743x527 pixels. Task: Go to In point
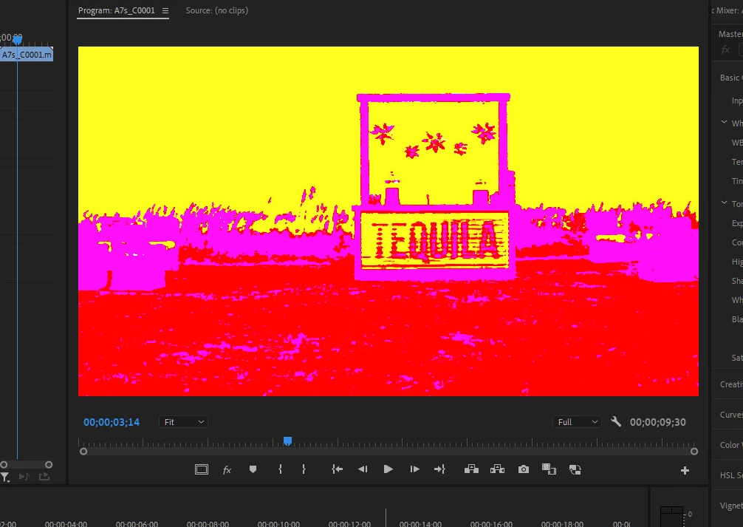[337, 469]
